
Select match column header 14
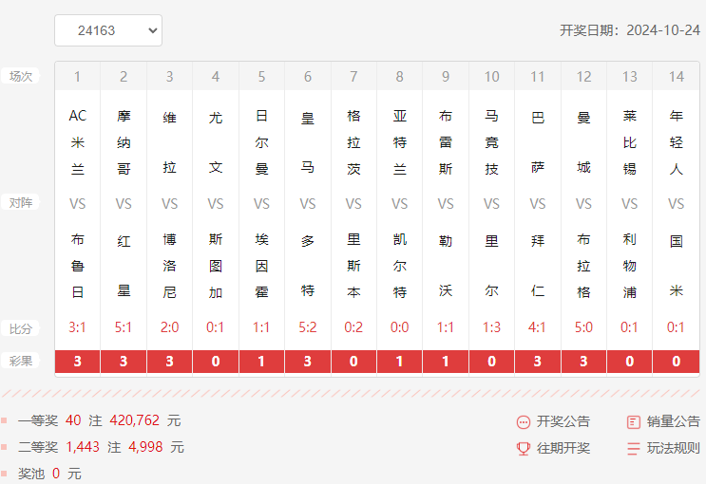(x=676, y=77)
